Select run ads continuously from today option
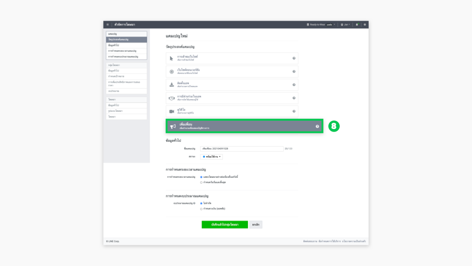 pyautogui.click(x=201, y=177)
